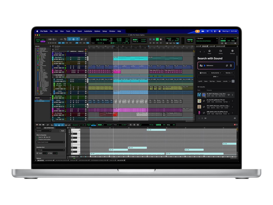
Task: Delete the Reference clip via trash icon
Action: (x=231, y=65)
